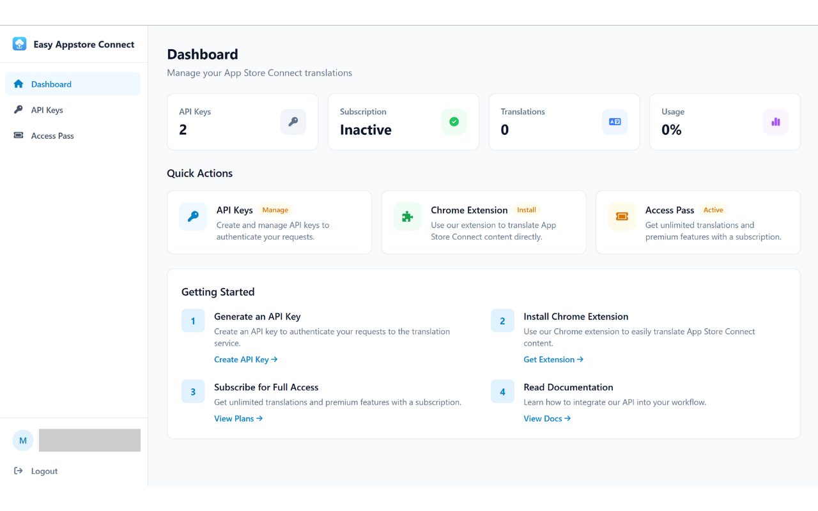The height and width of the screenshot is (511, 818).
Task: Click the Easy Appstore Connect cloud logo
Action: pyautogui.click(x=20, y=44)
